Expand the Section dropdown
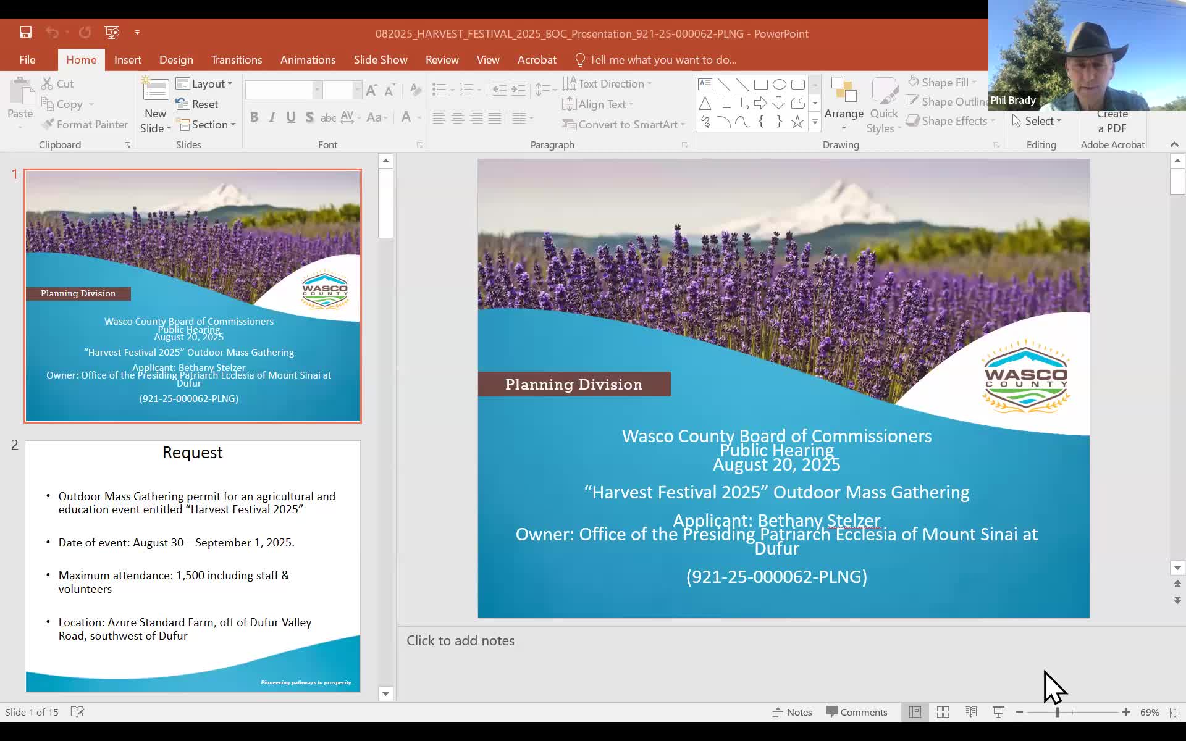This screenshot has height=741, width=1186. click(x=207, y=124)
